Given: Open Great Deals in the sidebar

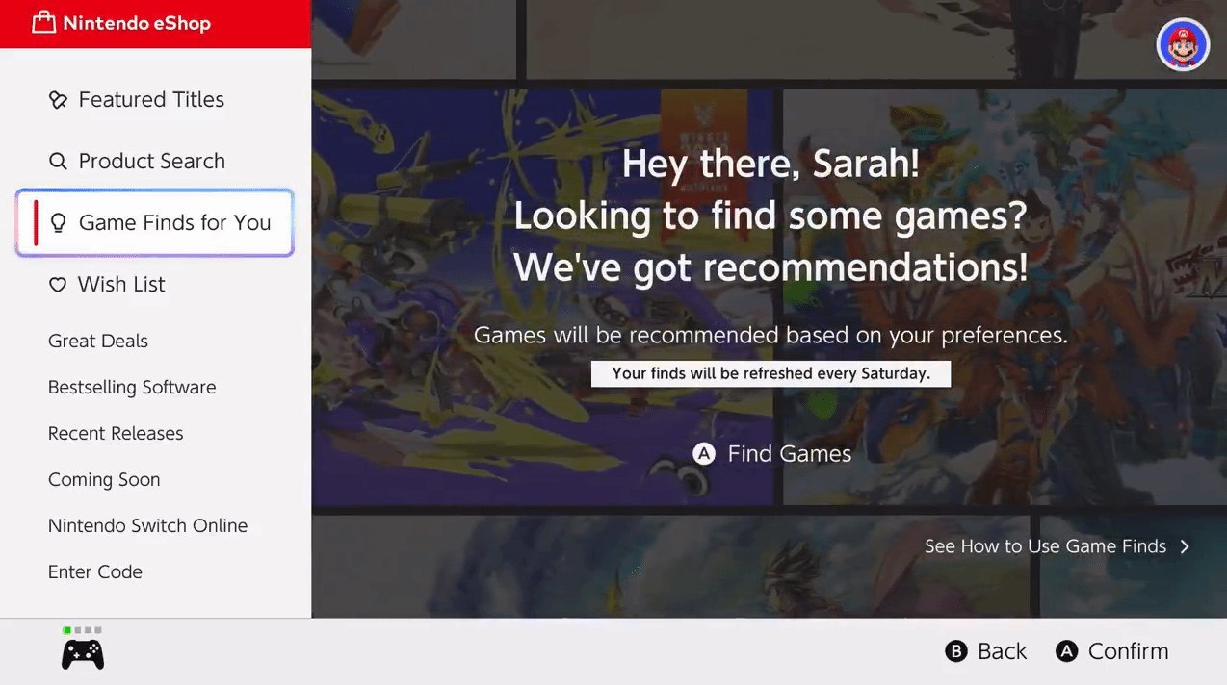Looking at the screenshot, I should [98, 341].
